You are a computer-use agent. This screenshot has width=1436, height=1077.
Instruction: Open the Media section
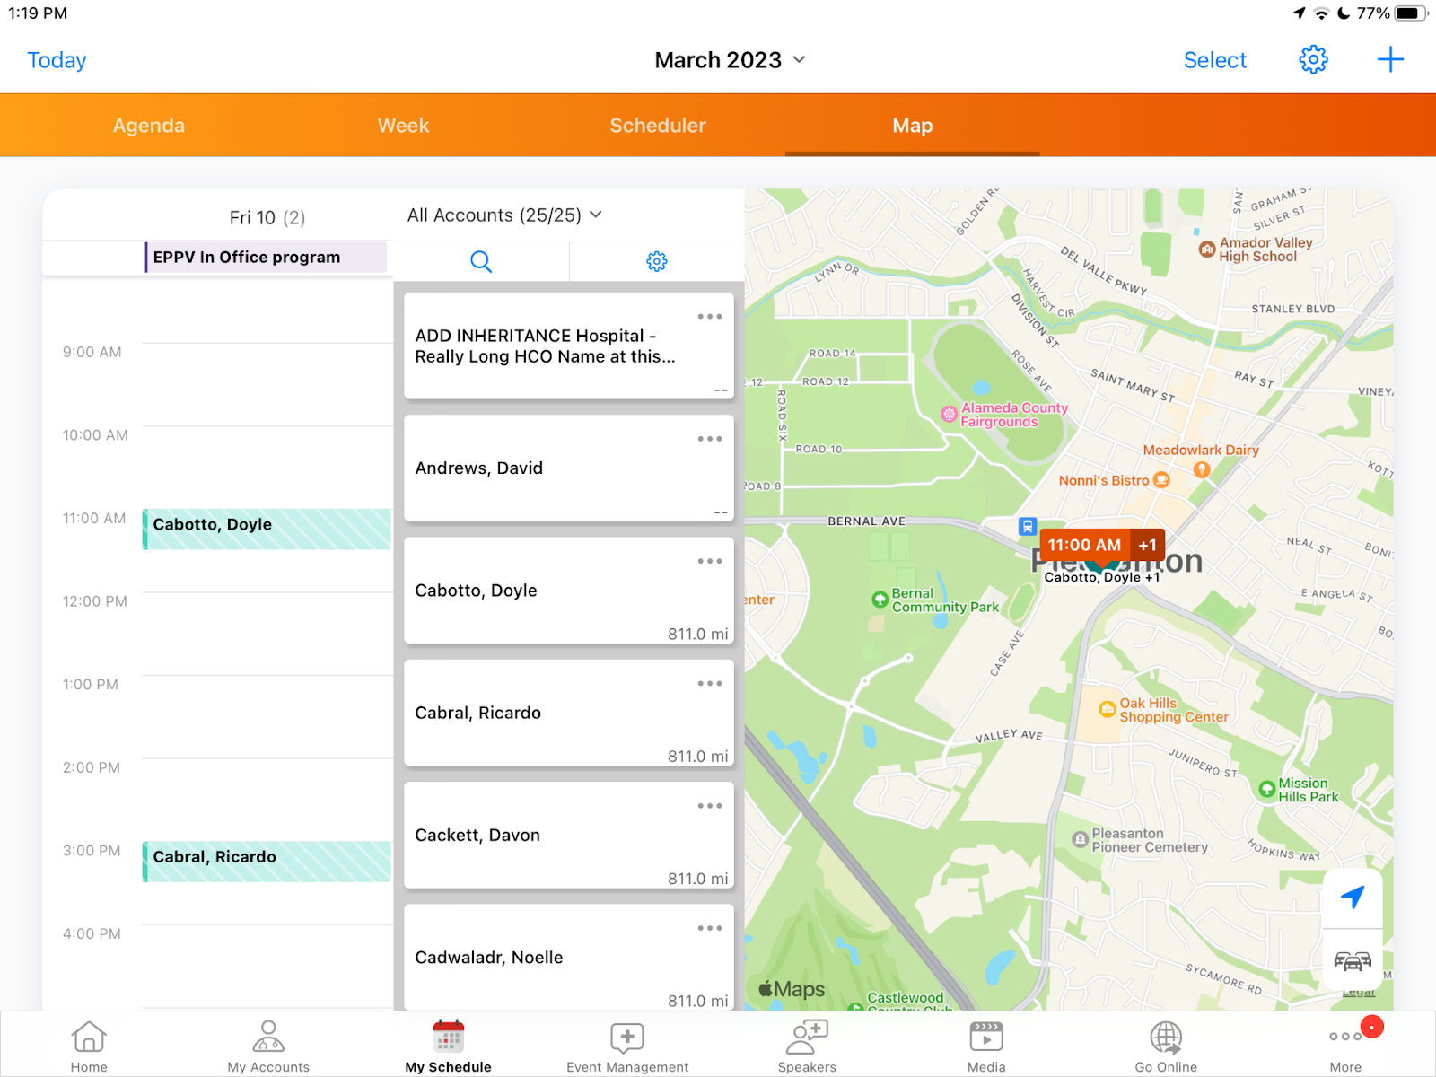(986, 1046)
